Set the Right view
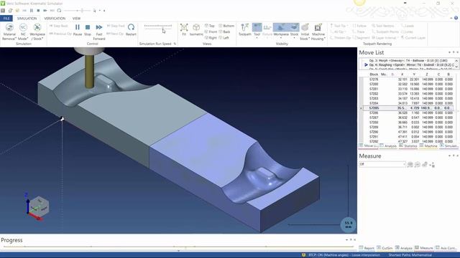This screenshot has width=460, height=258. (211, 38)
